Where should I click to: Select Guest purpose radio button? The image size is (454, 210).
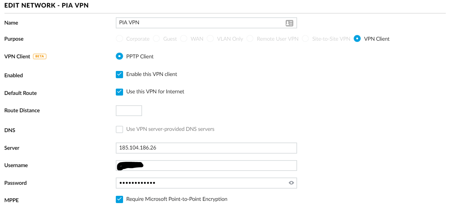coord(156,39)
